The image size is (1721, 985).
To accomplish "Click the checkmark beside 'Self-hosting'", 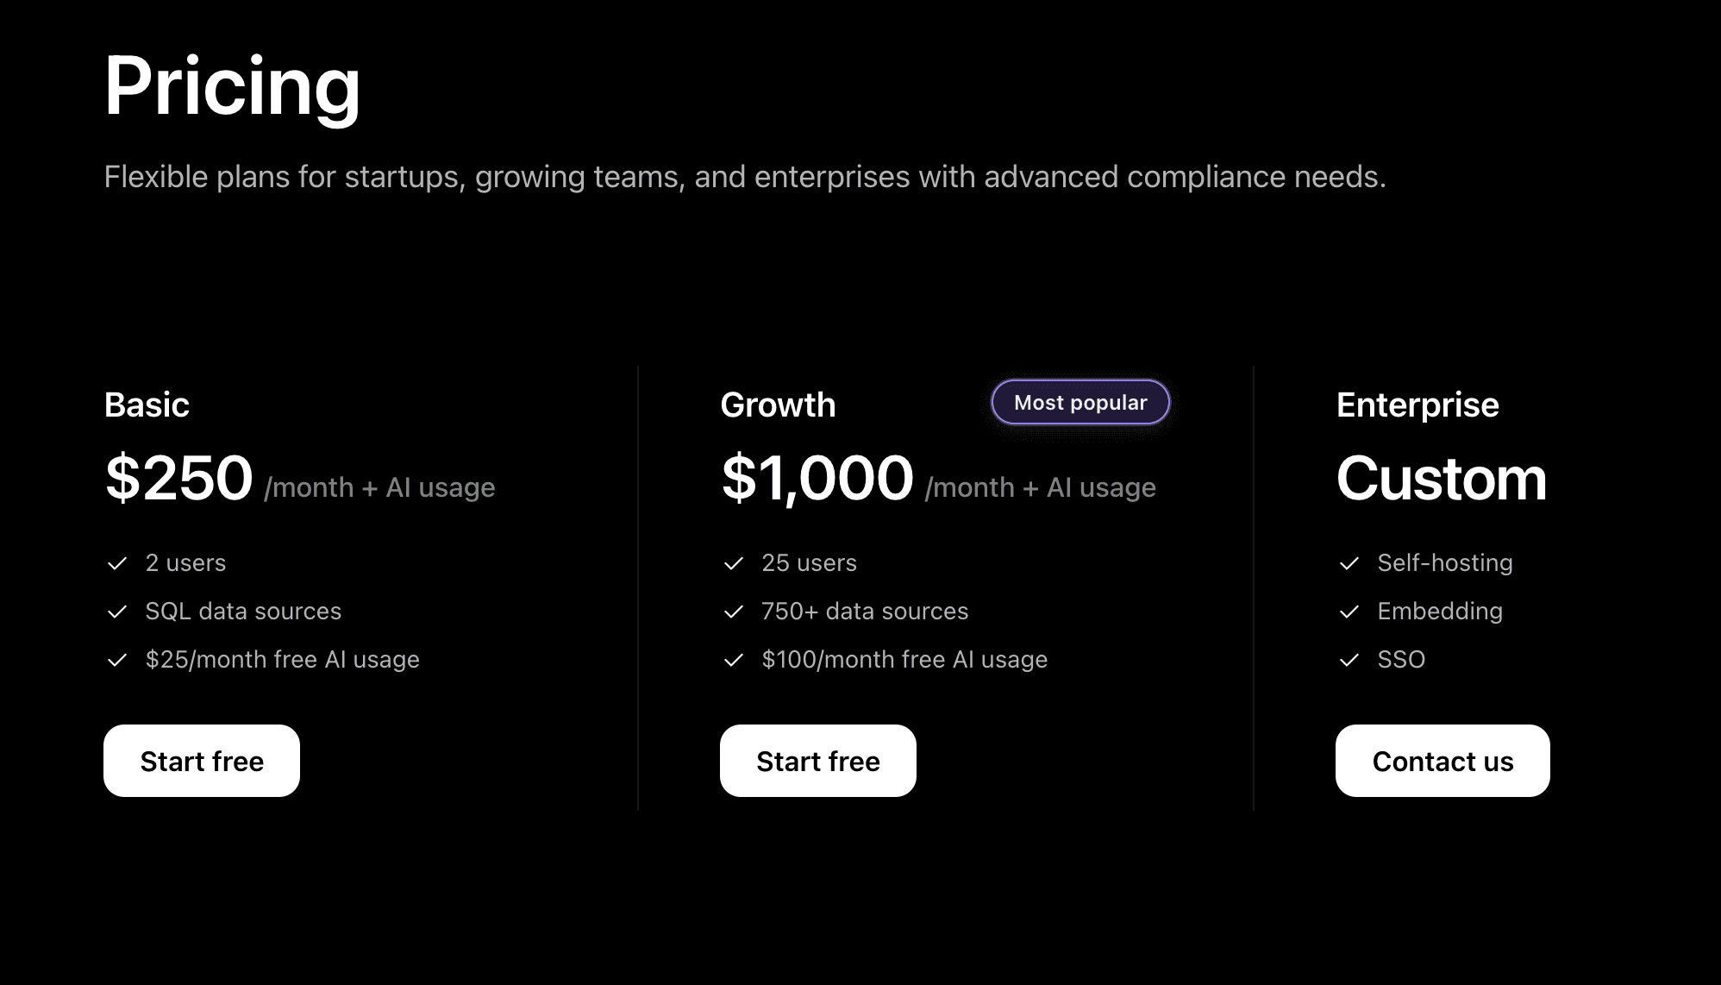I will (1349, 563).
